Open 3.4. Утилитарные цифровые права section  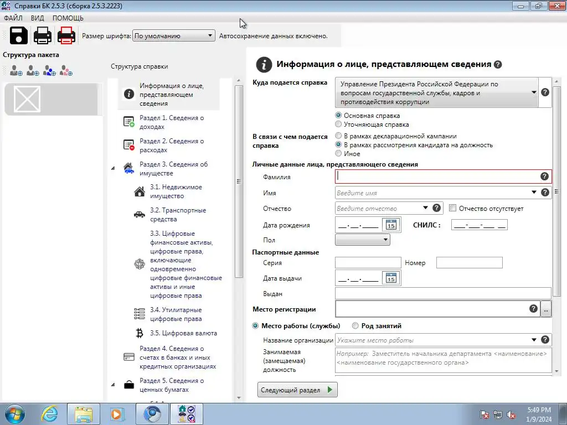pos(175,314)
